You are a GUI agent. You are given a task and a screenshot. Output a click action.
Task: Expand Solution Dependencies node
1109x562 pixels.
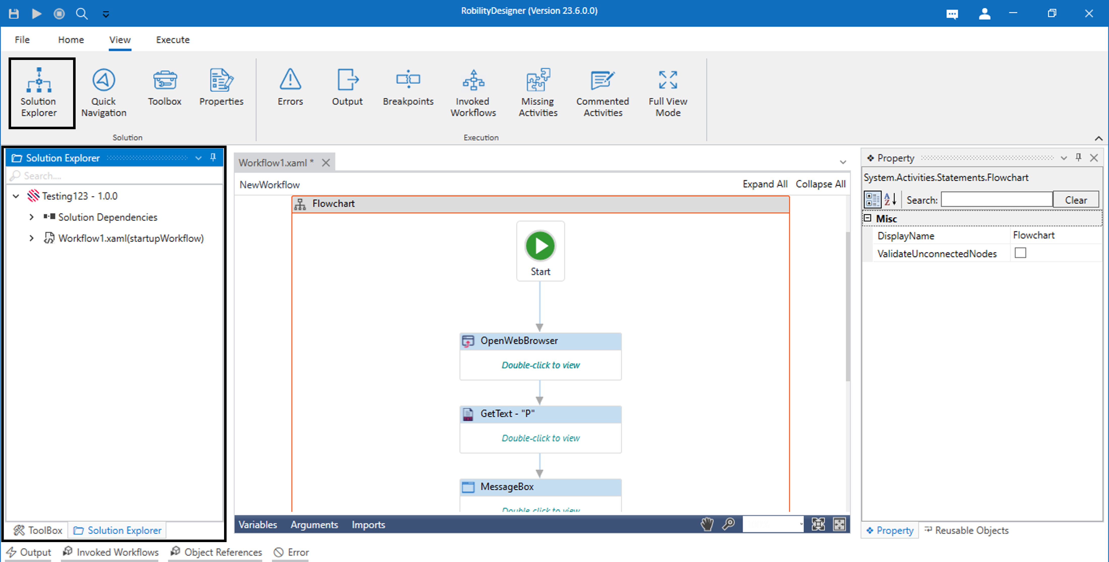32,217
